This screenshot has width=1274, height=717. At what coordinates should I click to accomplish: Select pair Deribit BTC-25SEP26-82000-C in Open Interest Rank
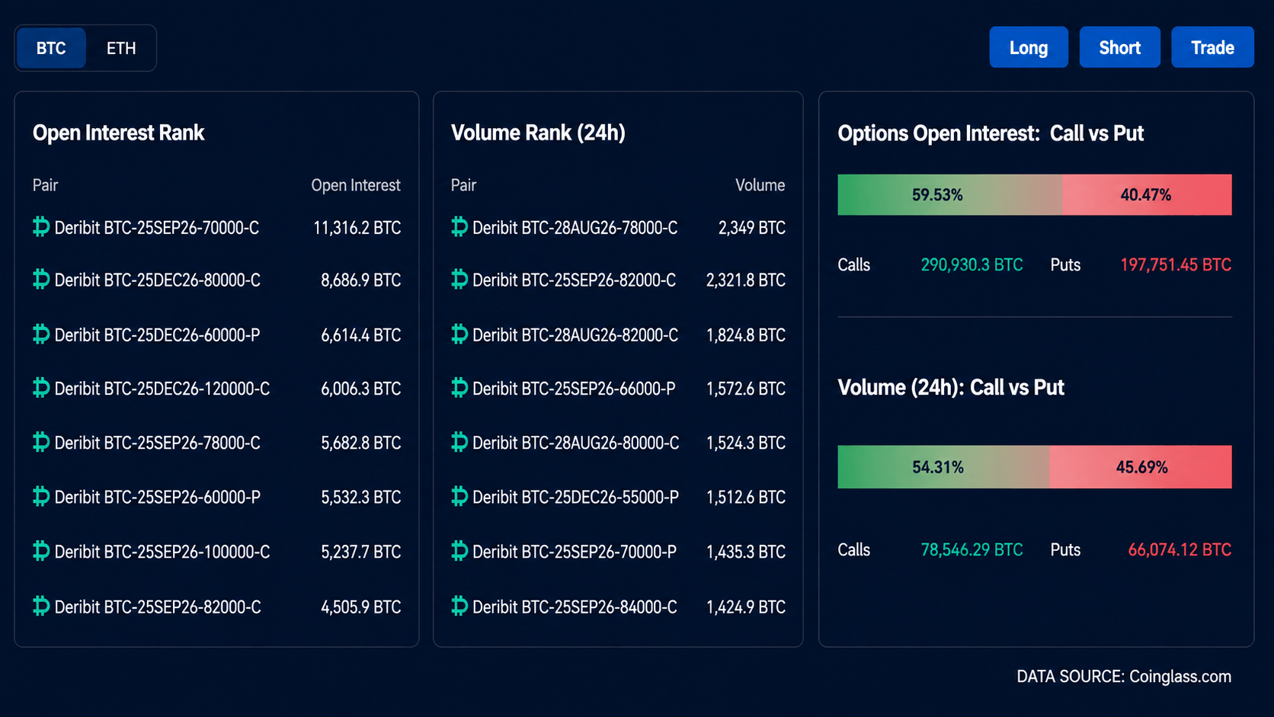tap(158, 607)
